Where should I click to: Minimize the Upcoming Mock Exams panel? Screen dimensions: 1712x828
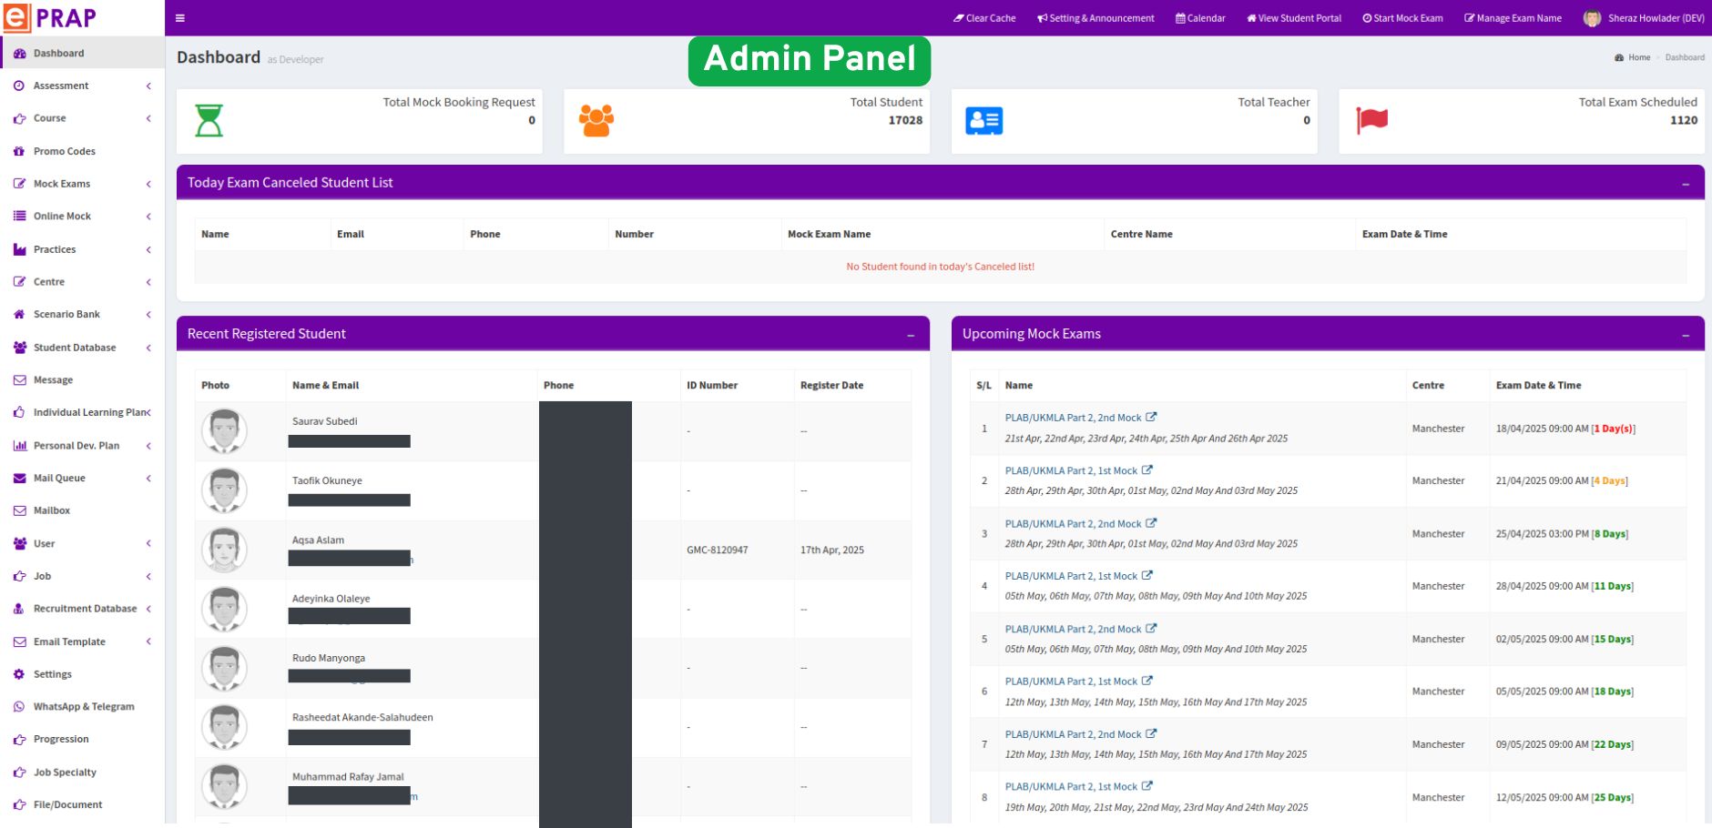click(1686, 335)
